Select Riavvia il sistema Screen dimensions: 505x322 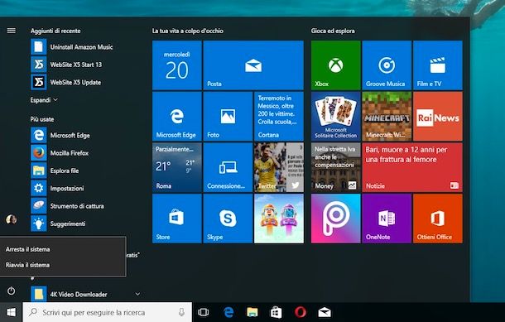point(63,265)
